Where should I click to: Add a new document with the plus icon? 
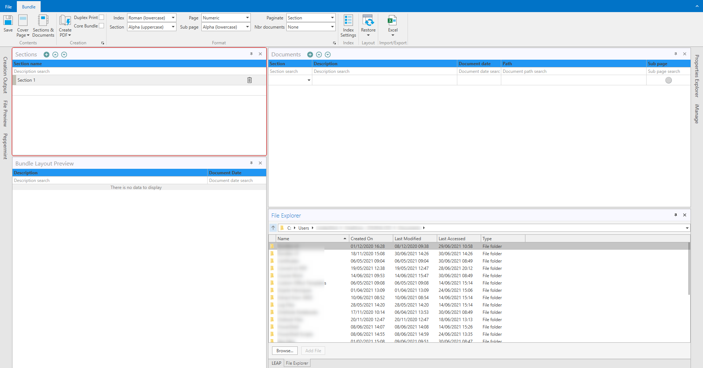click(x=310, y=55)
